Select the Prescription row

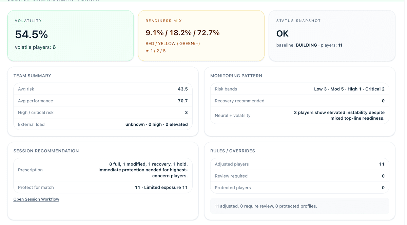pyautogui.click(x=103, y=170)
